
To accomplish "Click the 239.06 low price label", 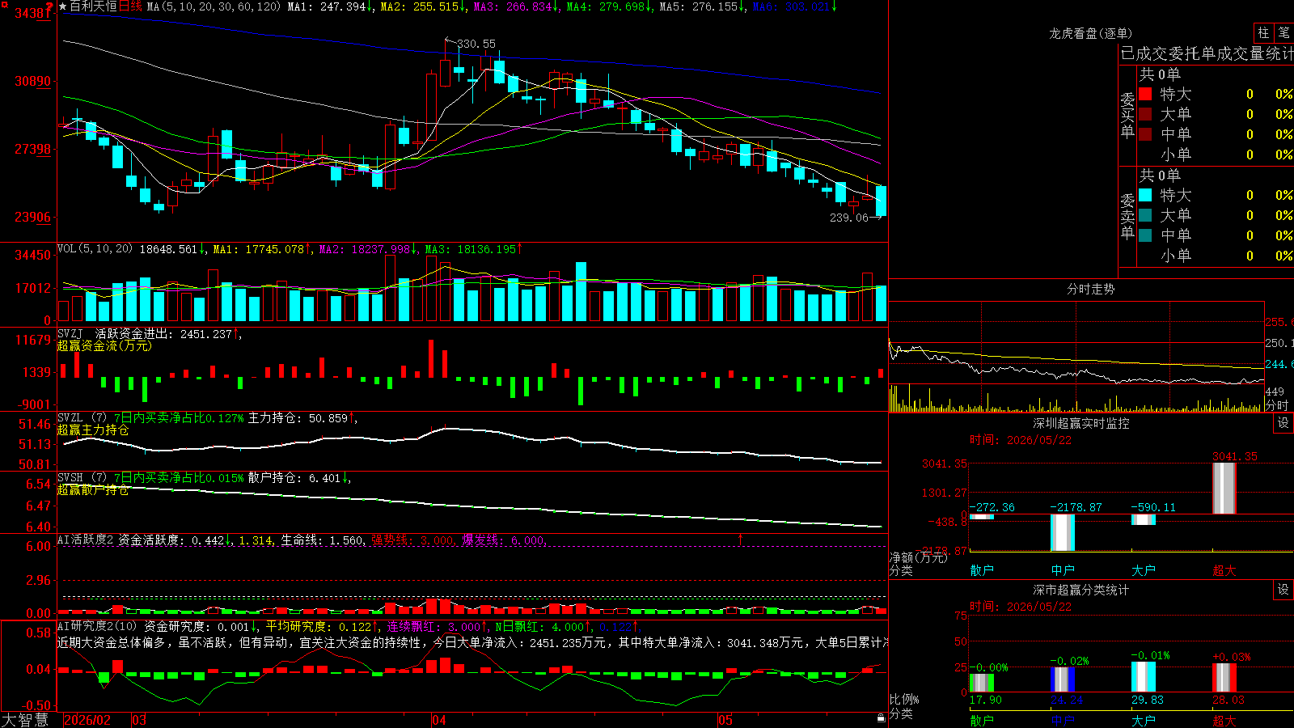I will [x=849, y=217].
